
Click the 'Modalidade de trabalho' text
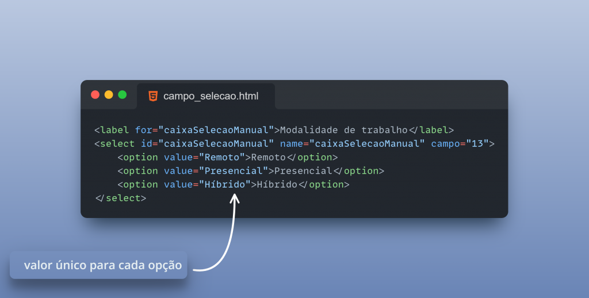tap(344, 130)
